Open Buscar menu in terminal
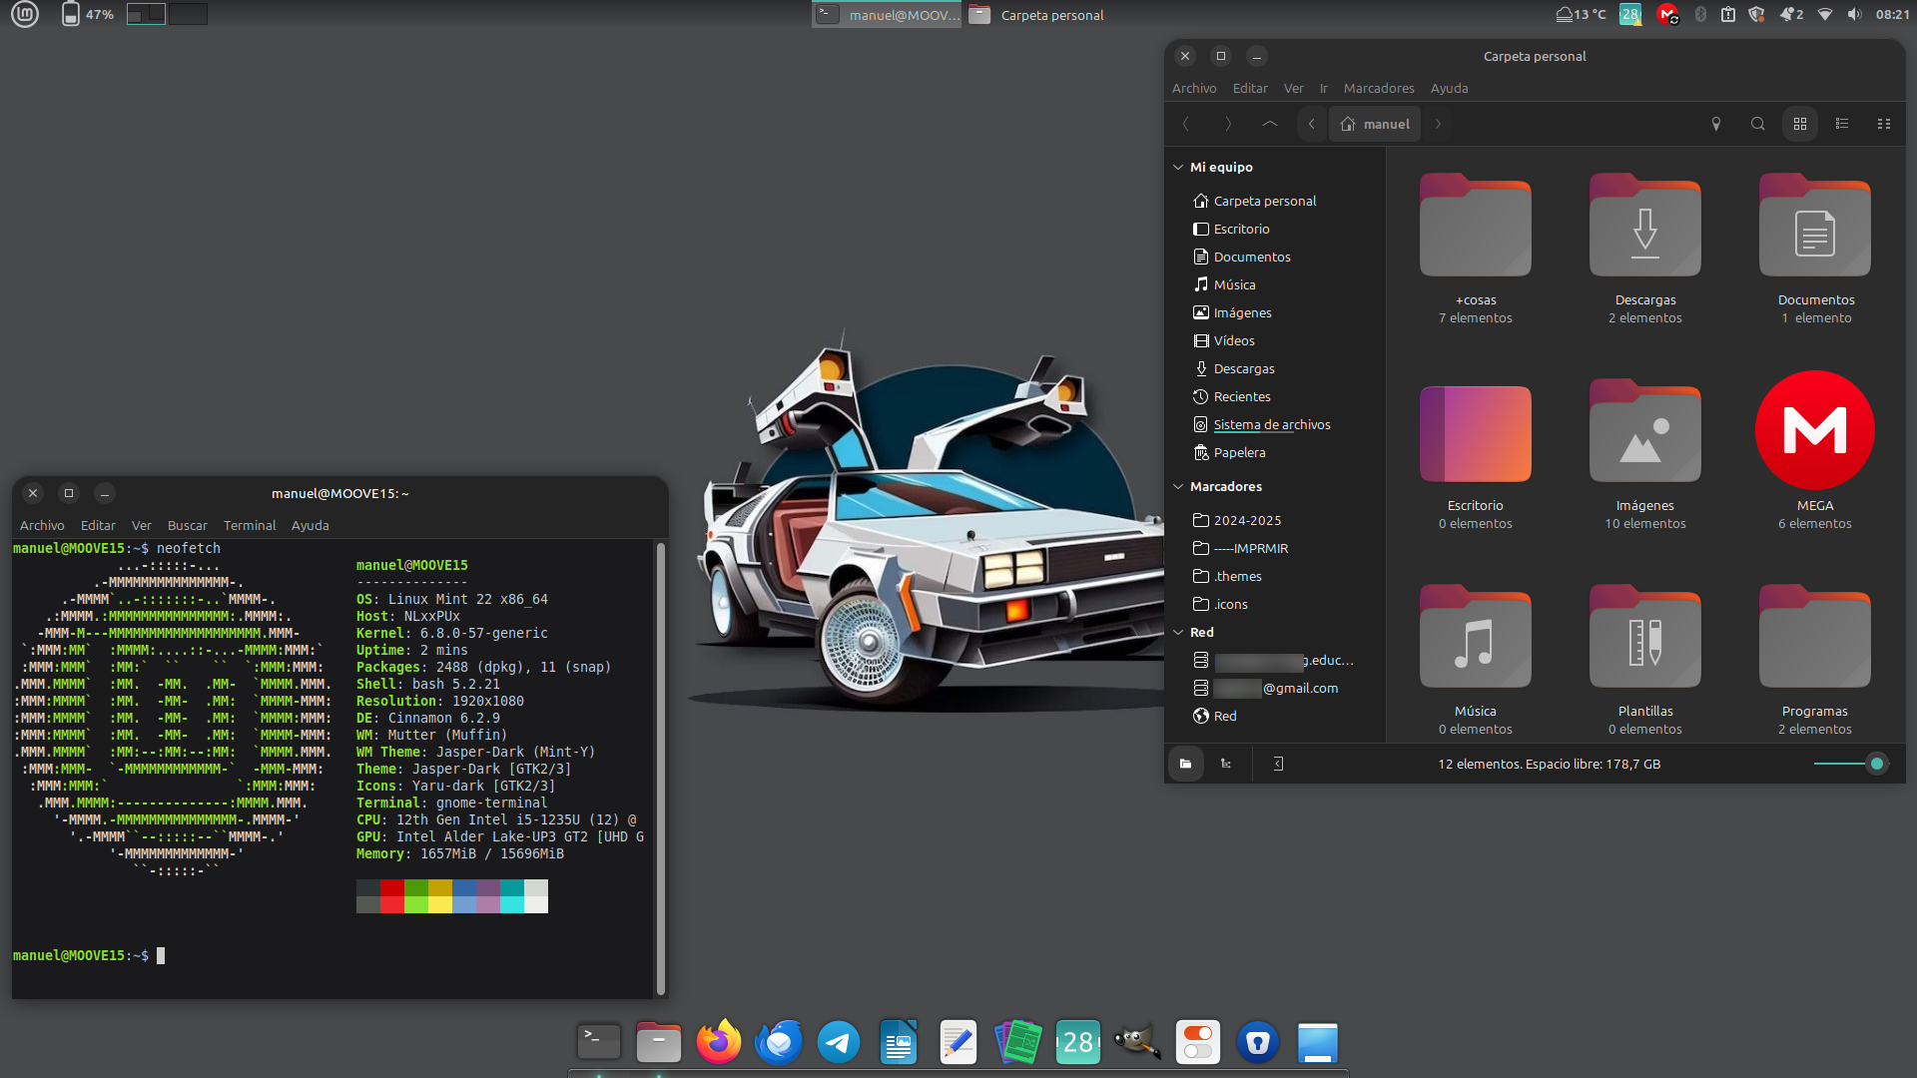Image resolution: width=1917 pixels, height=1078 pixels. coord(188,525)
